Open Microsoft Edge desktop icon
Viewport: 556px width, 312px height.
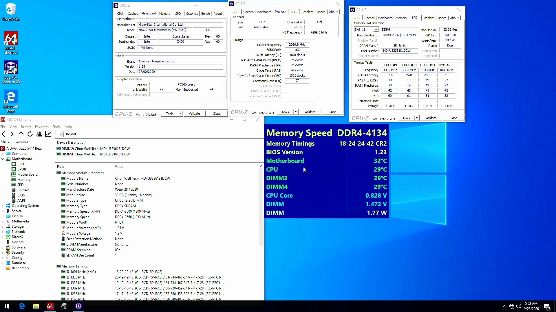point(11,101)
